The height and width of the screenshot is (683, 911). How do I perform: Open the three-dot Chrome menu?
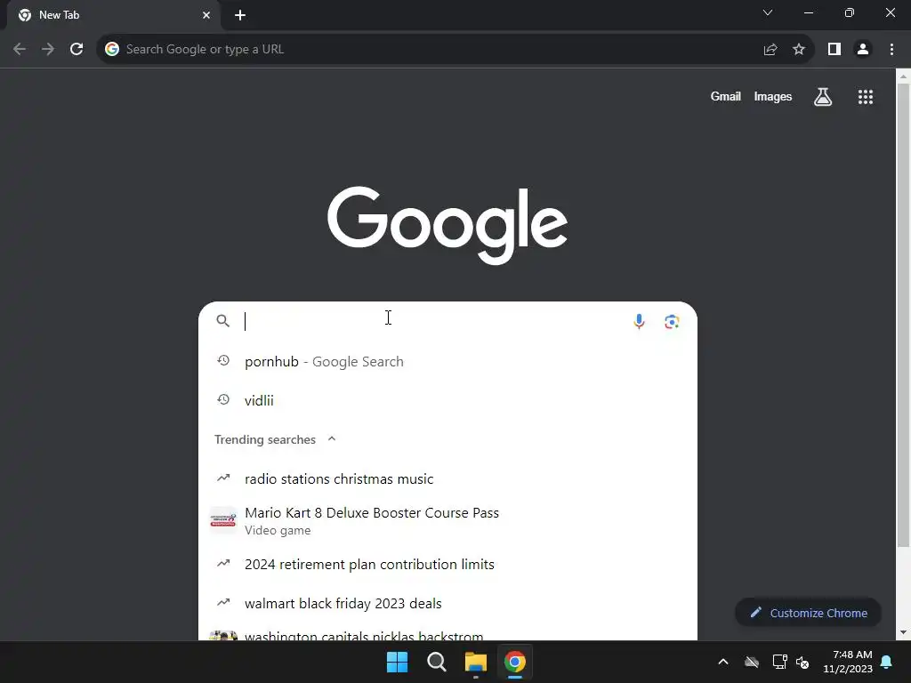(x=891, y=50)
